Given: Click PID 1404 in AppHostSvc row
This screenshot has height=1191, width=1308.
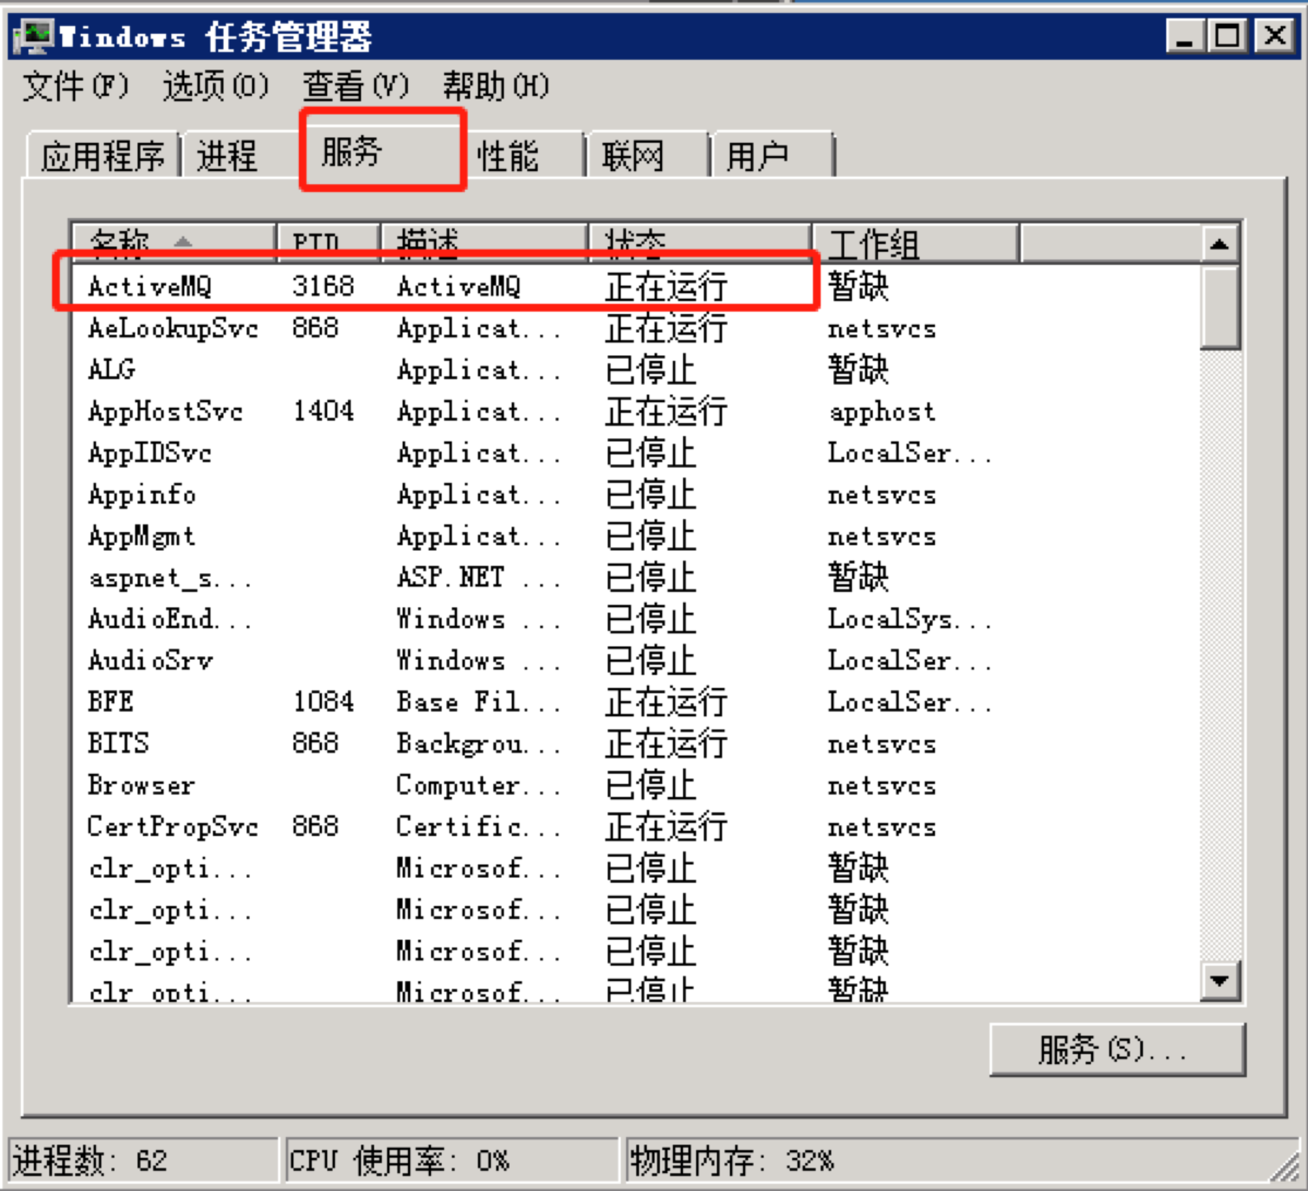Looking at the screenshot, I should click(x=323, y=411).
